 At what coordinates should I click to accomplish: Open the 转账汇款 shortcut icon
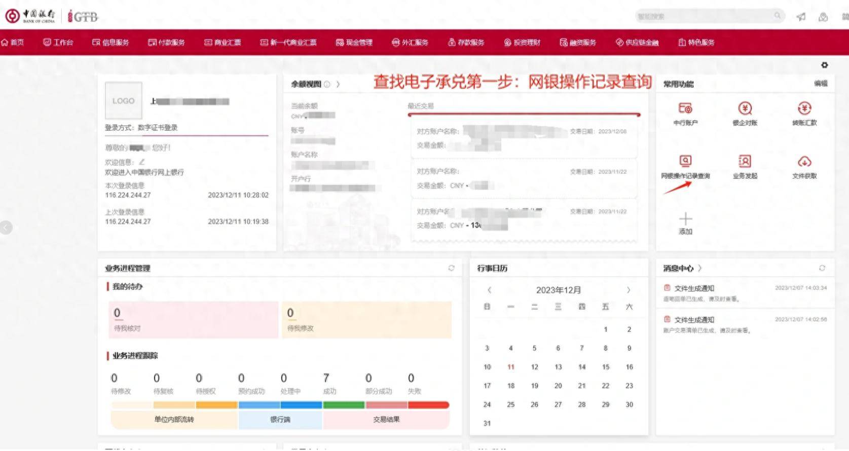coord(804,108)
